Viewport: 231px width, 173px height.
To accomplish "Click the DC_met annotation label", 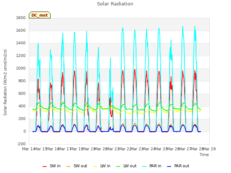I will tap(40, 15).
